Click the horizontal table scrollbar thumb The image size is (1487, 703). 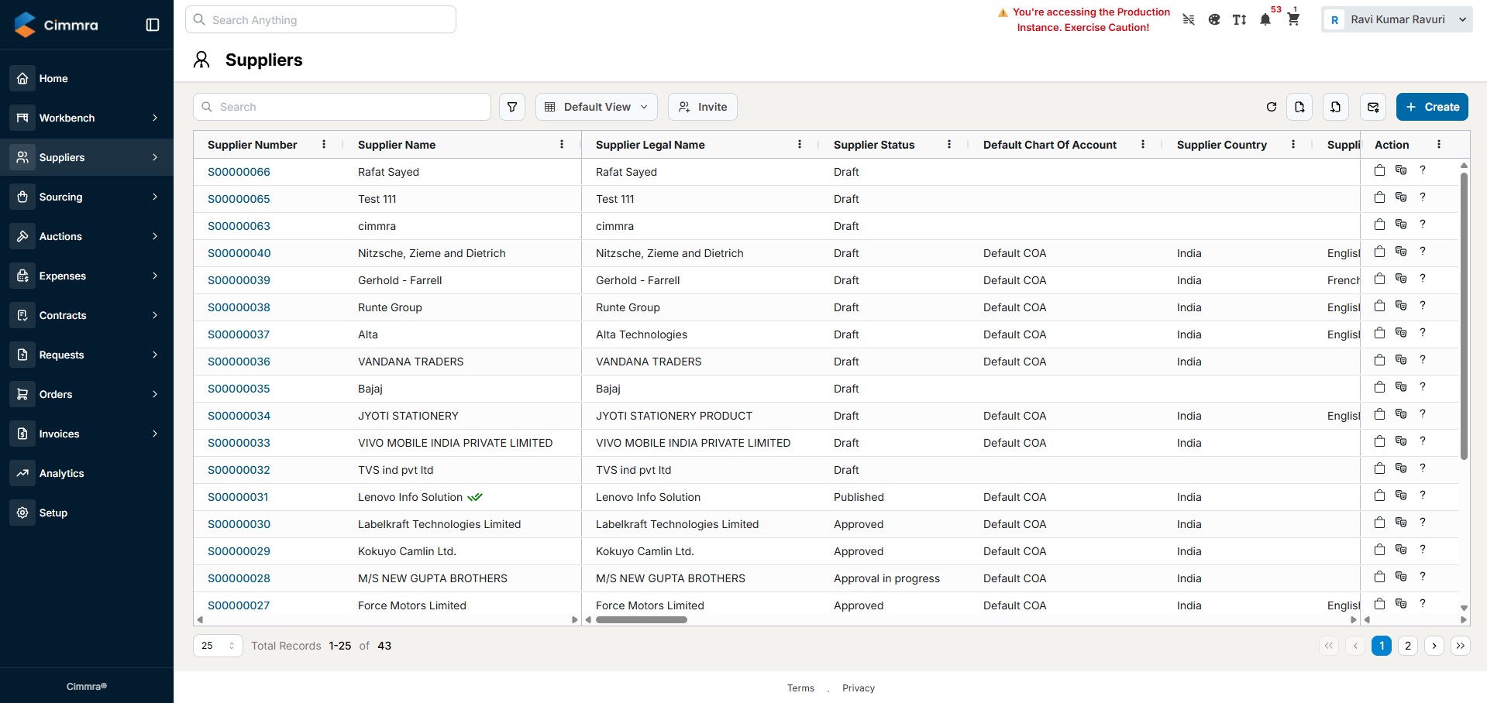pos(642,619)
